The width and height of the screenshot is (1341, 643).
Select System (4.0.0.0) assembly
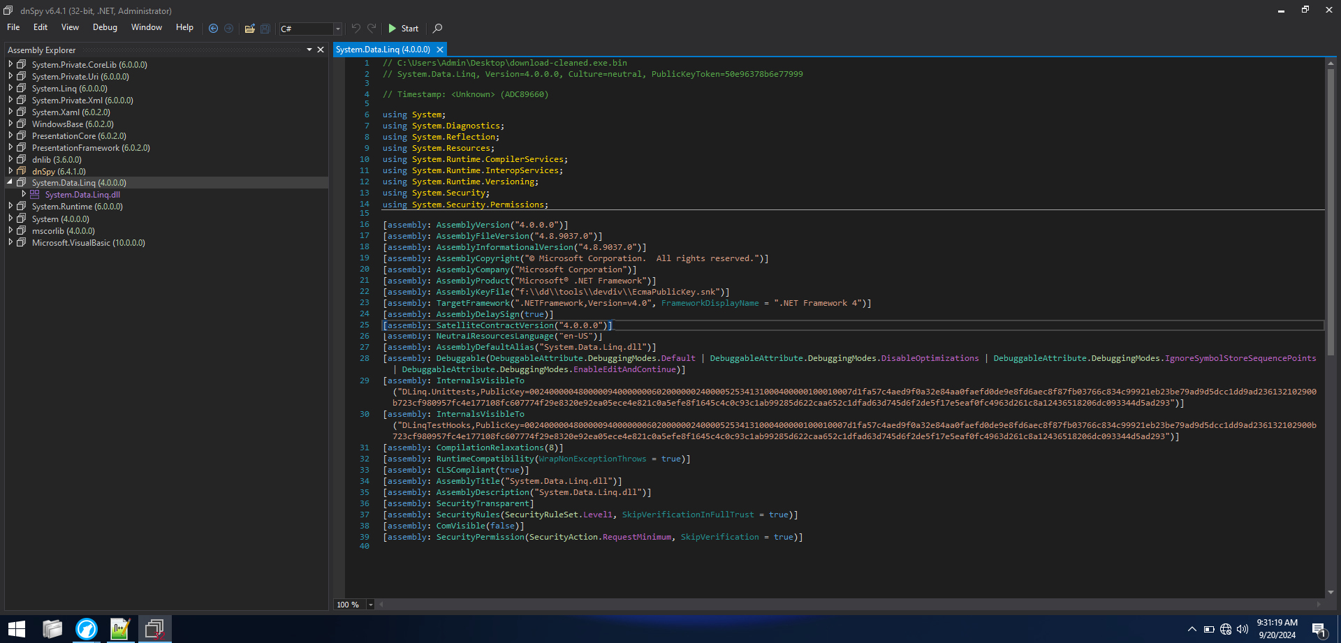pos(61,219)
